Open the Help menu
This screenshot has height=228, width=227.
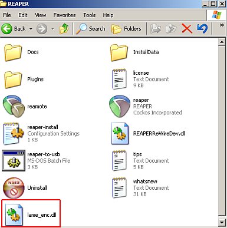pos(108,15)
